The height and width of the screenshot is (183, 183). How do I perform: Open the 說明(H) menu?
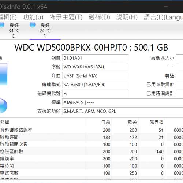(x=127, y=17)
